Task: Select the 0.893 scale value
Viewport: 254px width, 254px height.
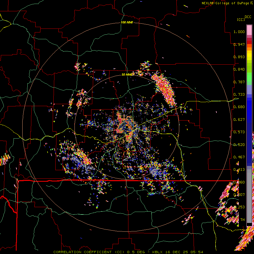Action: [x=239, y=57]
